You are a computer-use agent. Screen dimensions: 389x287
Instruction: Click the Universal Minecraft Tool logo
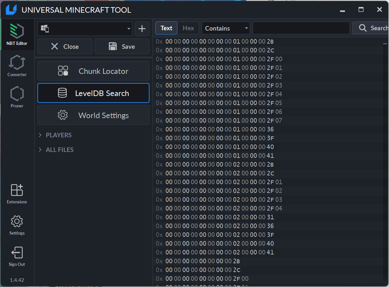11,10
